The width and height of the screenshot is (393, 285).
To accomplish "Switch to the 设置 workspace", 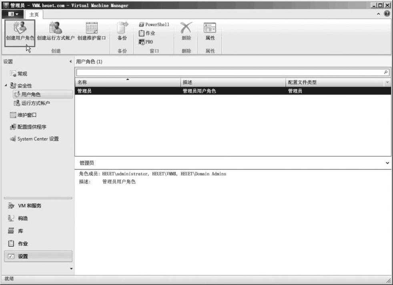I will 38,256.
